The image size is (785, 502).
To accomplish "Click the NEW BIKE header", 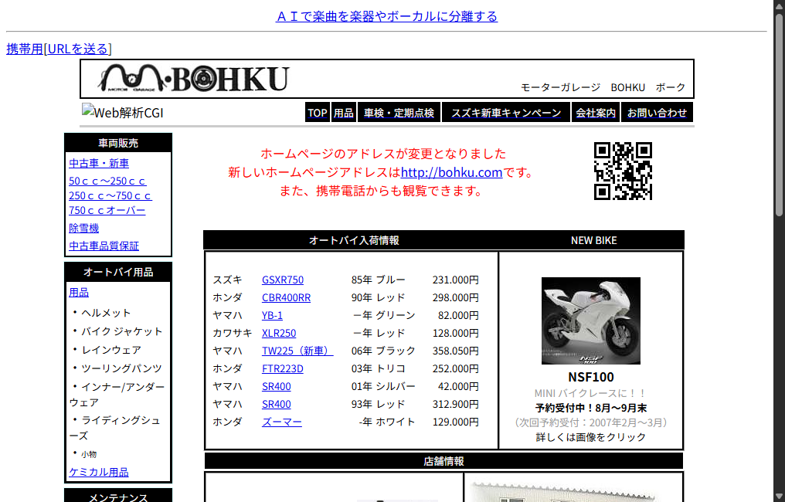I will coord(593,240).
